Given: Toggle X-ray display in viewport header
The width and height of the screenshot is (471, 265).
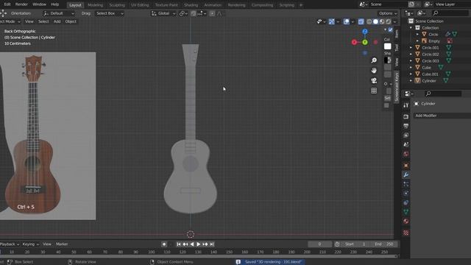Looking at the screenshot, I should click(x=361, y=21).
